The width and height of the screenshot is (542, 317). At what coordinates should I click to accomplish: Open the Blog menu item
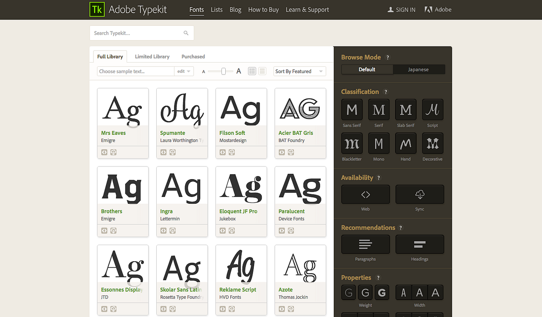click(235, 10)
